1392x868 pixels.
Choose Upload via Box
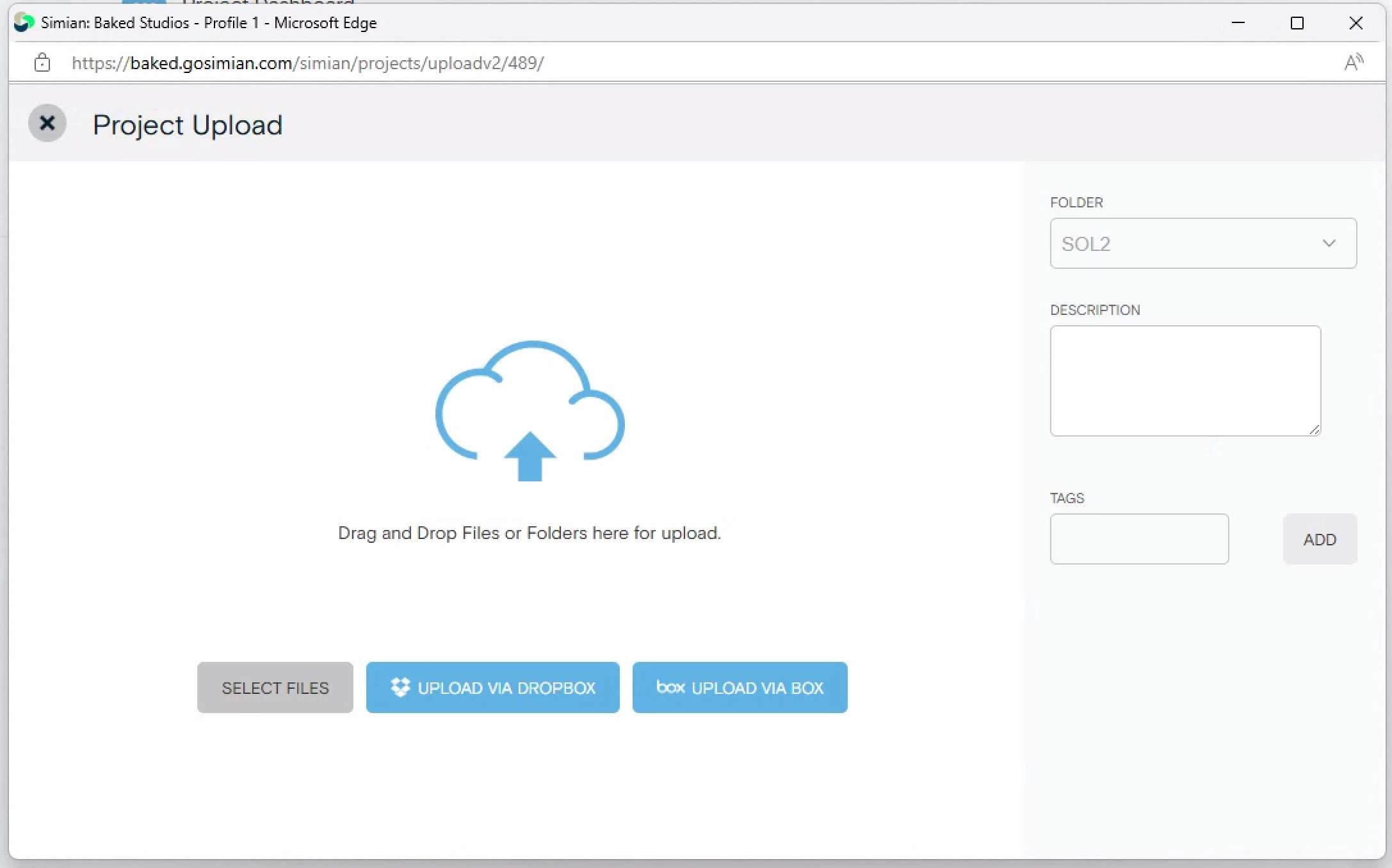coord(740,687)
